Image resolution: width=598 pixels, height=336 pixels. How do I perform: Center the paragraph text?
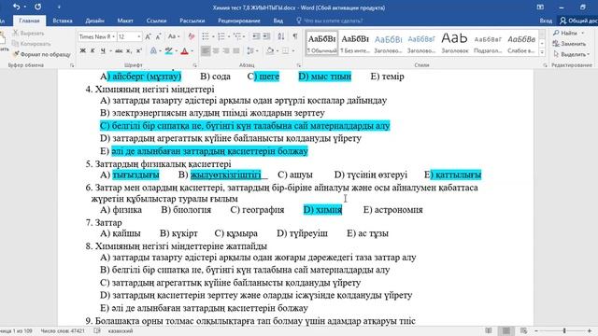(x=216, y=50)
